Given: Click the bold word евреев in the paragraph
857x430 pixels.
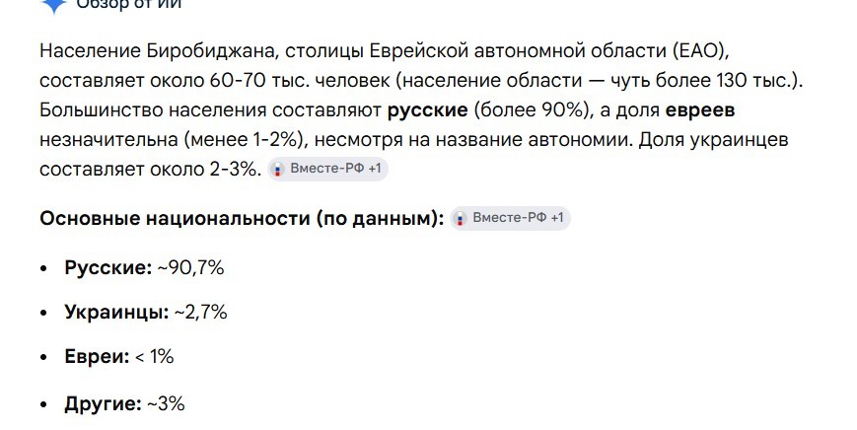Looking at the screenshot, I should [x=699, y=110].
